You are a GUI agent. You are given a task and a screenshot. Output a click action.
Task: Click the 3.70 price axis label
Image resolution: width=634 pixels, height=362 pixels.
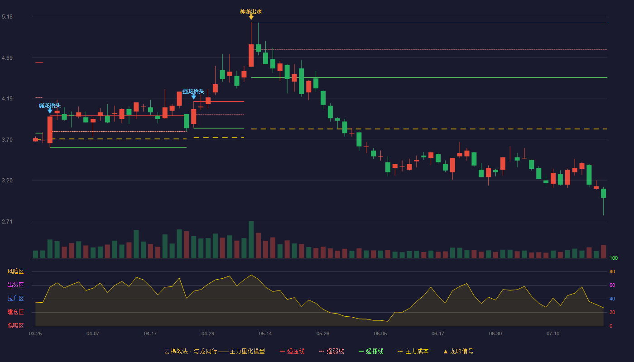pos(7,140)
